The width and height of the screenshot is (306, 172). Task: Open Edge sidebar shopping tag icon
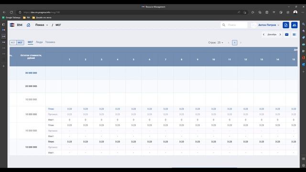(303, 37)
